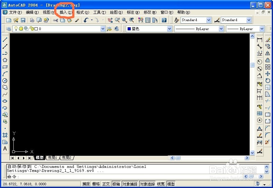Toggle 极轴 polar tracking
273x188 pixels.
click(x=116, y=184)
